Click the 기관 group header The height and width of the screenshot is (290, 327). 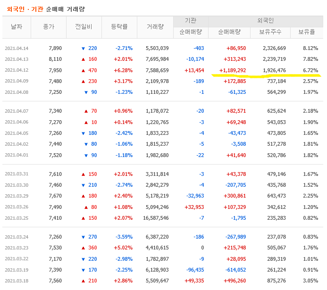190,21
